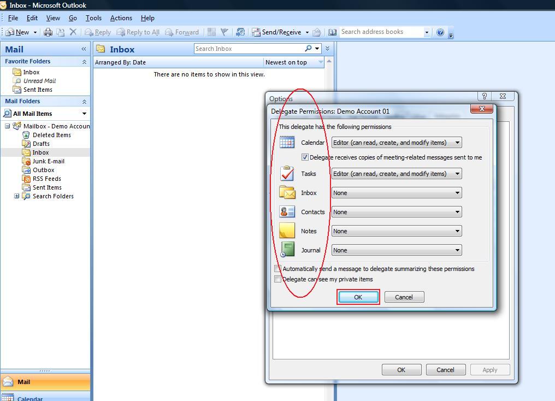
Task: Change the Inbox permission from None
Action: [457, 192]
